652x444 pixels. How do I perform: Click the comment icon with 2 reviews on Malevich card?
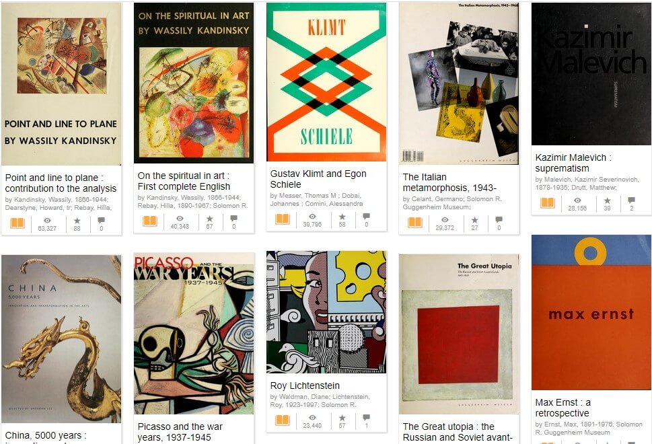point(632,200)
